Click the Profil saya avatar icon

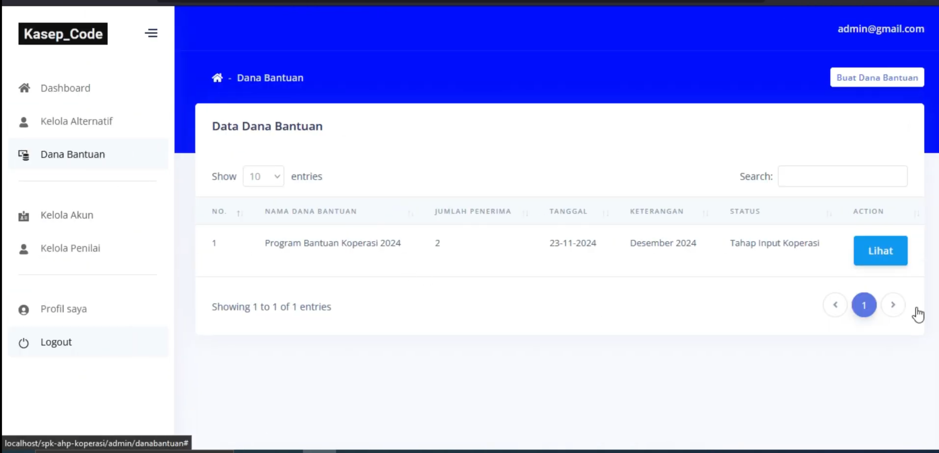(x=24, y=310)
